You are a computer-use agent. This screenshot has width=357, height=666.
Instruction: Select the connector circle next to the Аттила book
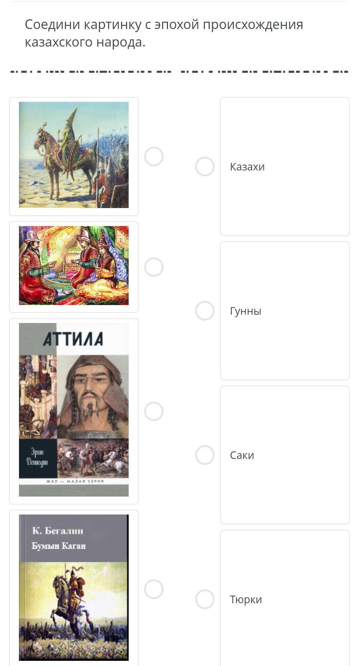click(154, 411)
